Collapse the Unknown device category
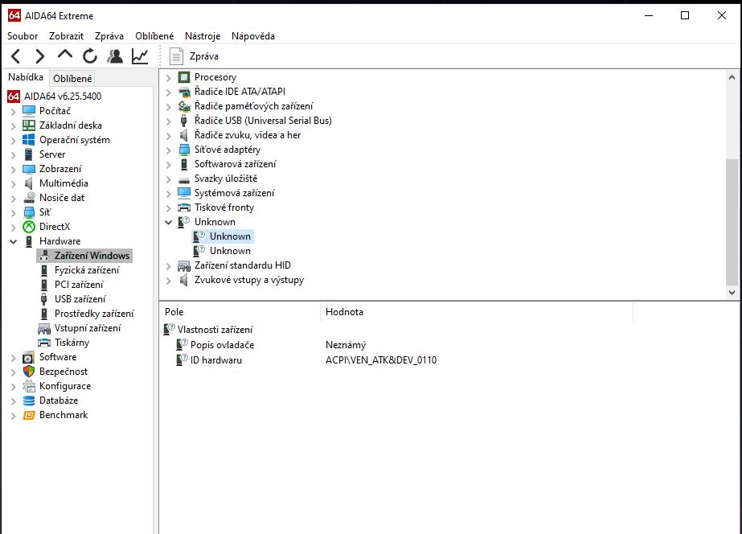The image size is (742, 534). 169,223
